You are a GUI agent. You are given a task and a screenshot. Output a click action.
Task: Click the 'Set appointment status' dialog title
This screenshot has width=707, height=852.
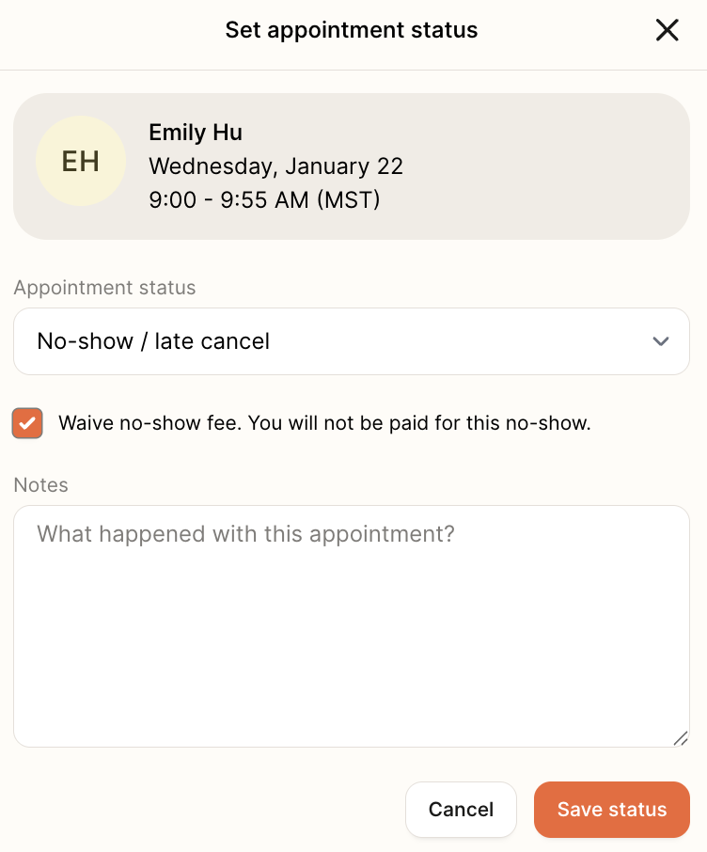click(352, 30)
